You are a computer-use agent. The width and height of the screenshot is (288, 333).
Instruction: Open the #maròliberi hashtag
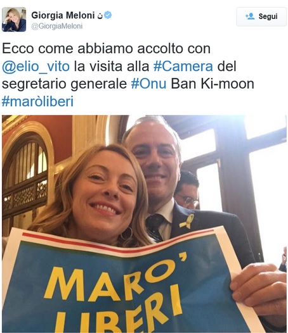[37, 101]
